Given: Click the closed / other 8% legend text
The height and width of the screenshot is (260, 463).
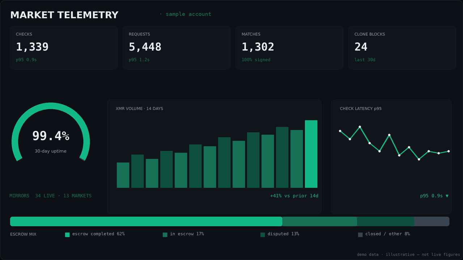Looking at the screenshot, I should click(x=387, y=234).
